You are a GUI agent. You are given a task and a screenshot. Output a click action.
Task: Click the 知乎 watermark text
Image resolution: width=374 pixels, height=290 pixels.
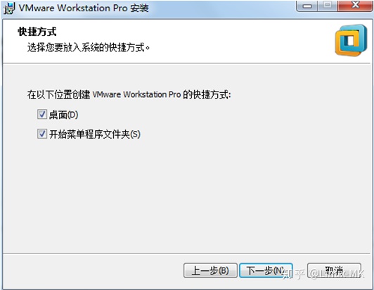coord(293,274)
